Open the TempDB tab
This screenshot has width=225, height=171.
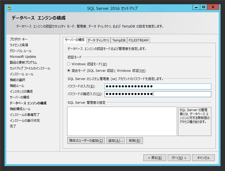(x=119, y=40)
